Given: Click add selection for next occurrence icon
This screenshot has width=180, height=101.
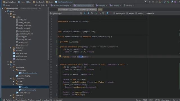Looking at the screenshot, I should (x=96, y=13).
